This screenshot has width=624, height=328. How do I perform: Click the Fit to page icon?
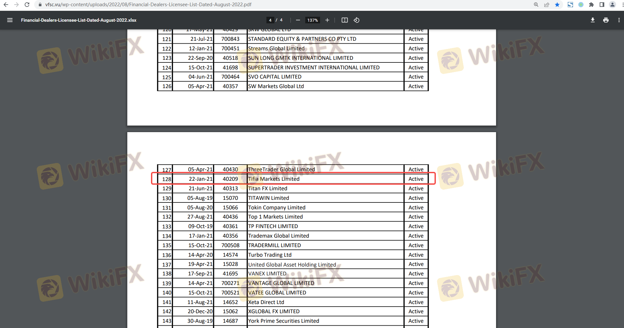coord(344,20)
